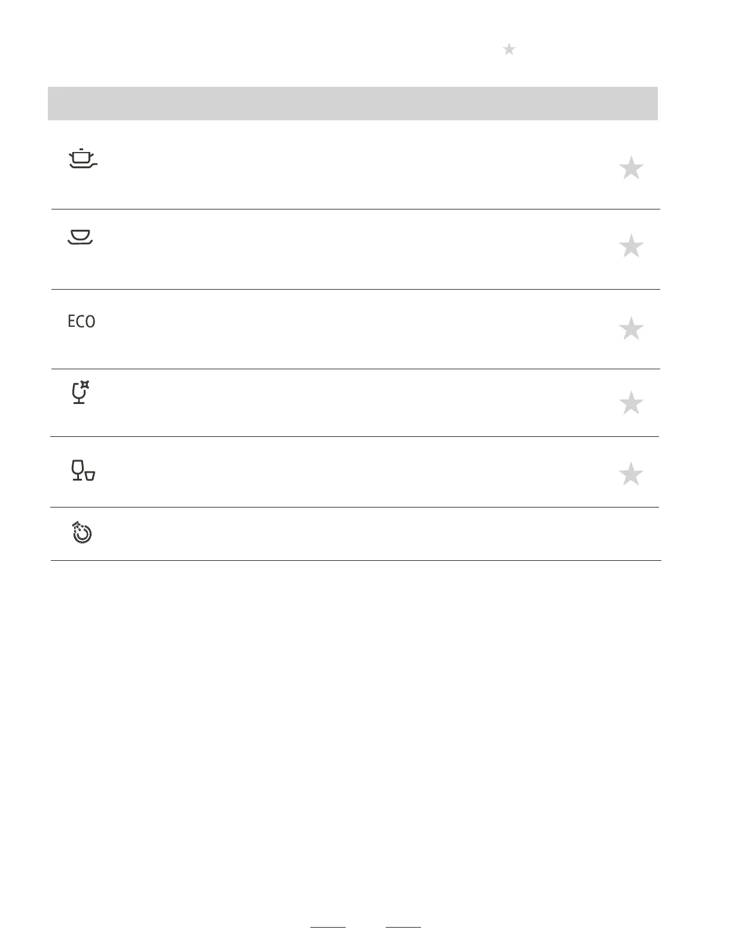The image size is (732, 948).
Task: Click the right short line at page bottom
Action: [403, 927]
